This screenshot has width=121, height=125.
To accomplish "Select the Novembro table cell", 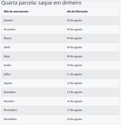I will click(x=33, y=110).
